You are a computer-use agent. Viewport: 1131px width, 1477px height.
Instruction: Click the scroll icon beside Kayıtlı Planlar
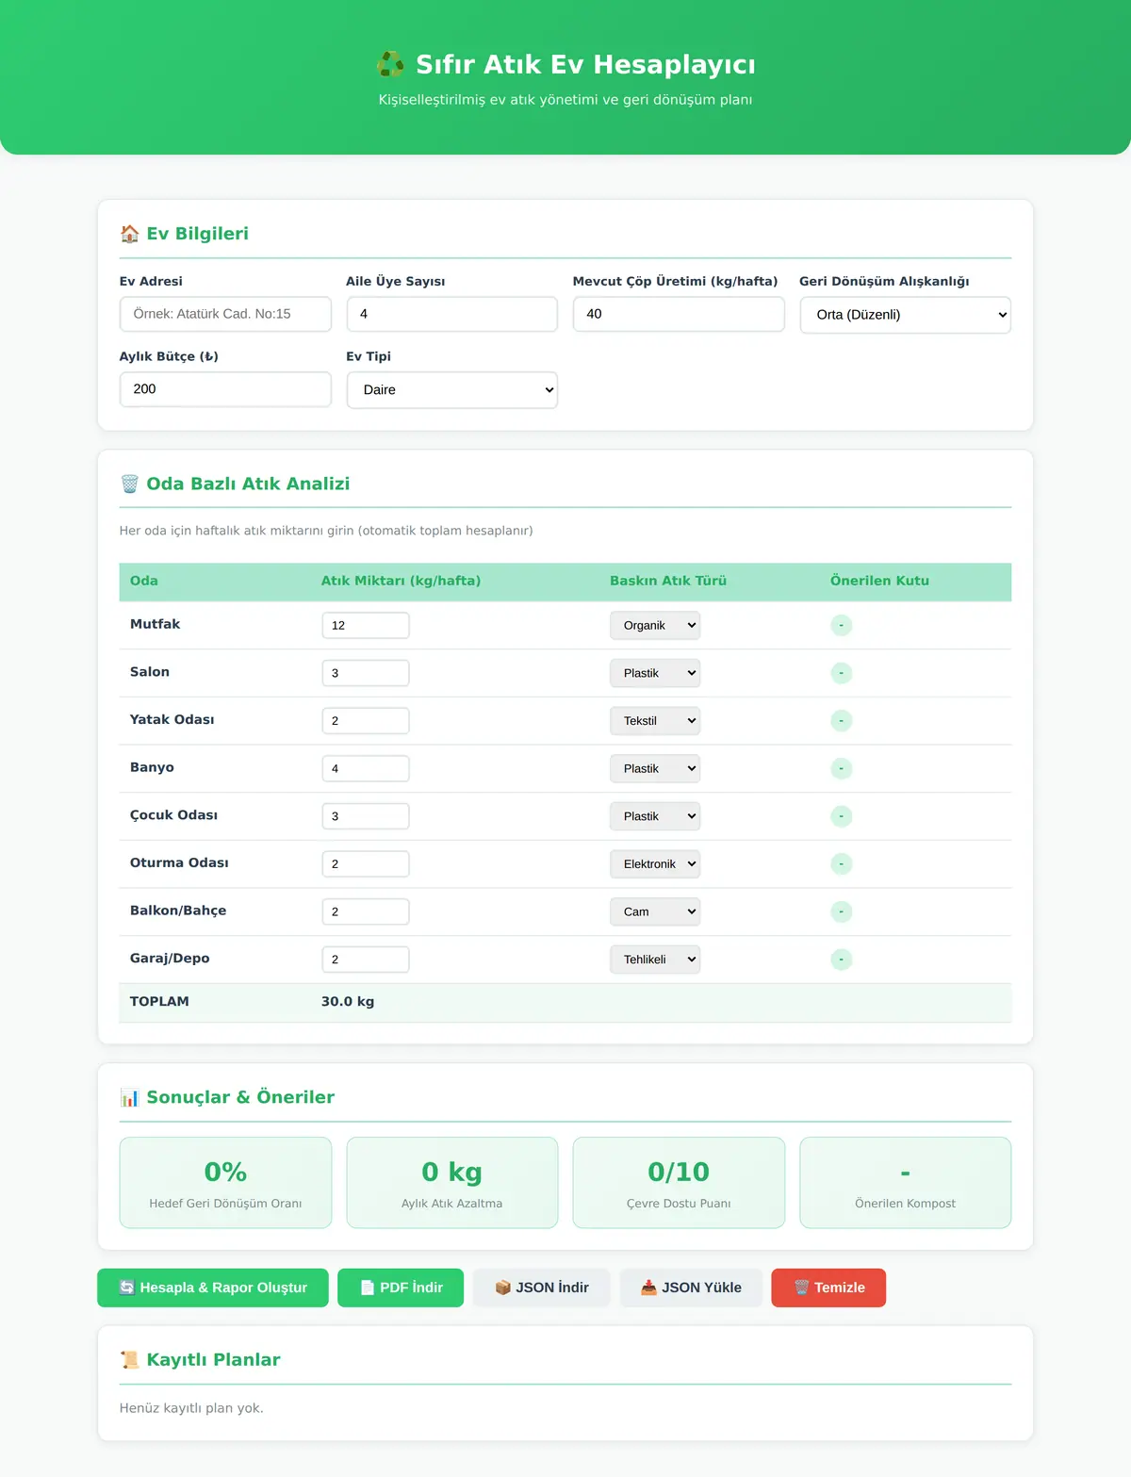[130, 1359]
